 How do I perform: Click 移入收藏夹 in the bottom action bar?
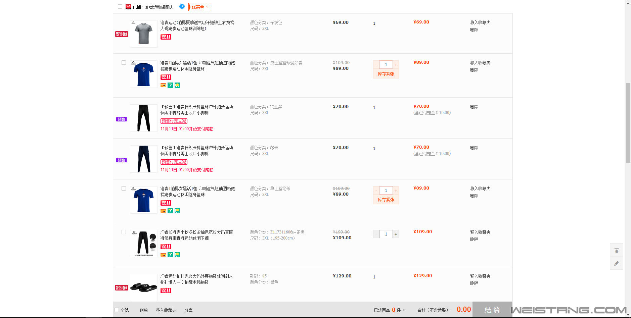[166, 310]
